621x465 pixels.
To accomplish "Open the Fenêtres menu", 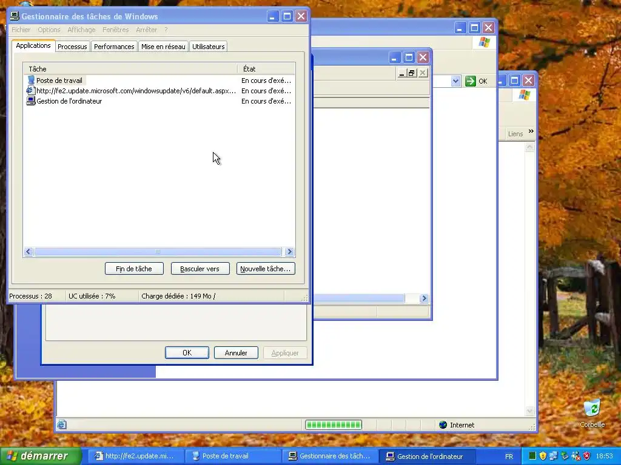I will click(115, 30).
